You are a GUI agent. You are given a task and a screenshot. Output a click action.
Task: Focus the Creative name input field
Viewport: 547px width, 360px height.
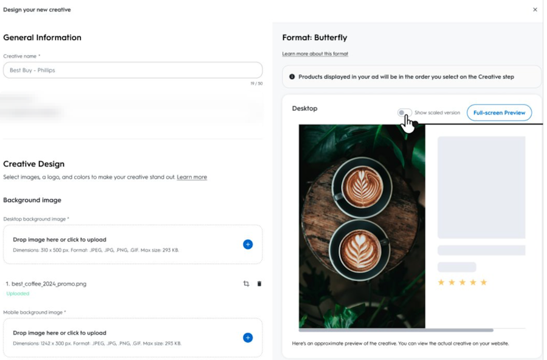[132, 70]
